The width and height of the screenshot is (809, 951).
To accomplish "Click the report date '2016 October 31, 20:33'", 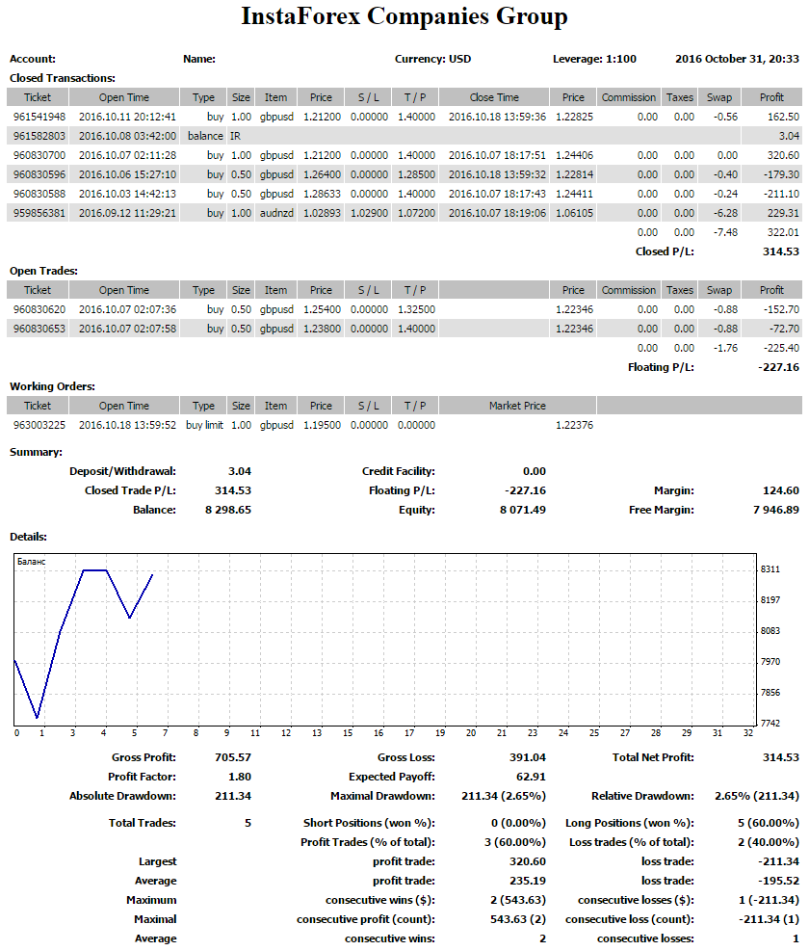I will [737, 59].
